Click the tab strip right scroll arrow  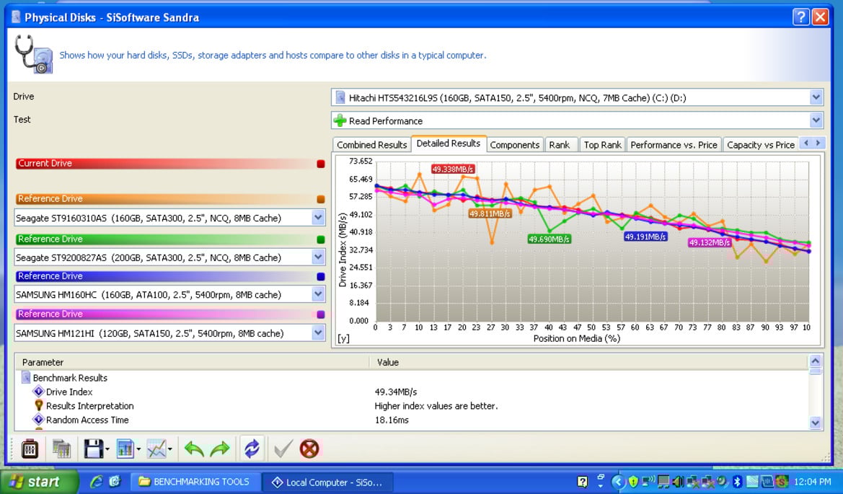[x=818, y=143]
